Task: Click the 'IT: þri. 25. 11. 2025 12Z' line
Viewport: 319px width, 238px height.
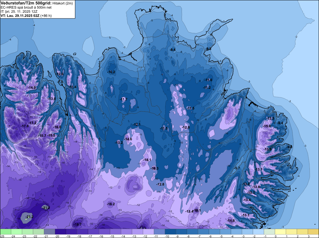Action: pyautogui.click(x=18, y=11)
